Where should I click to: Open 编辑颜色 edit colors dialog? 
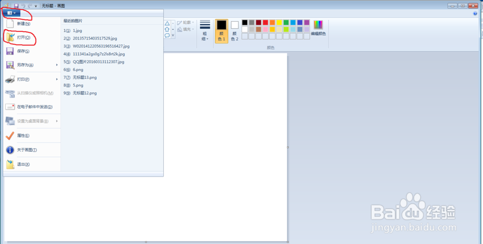coord(318,28)
